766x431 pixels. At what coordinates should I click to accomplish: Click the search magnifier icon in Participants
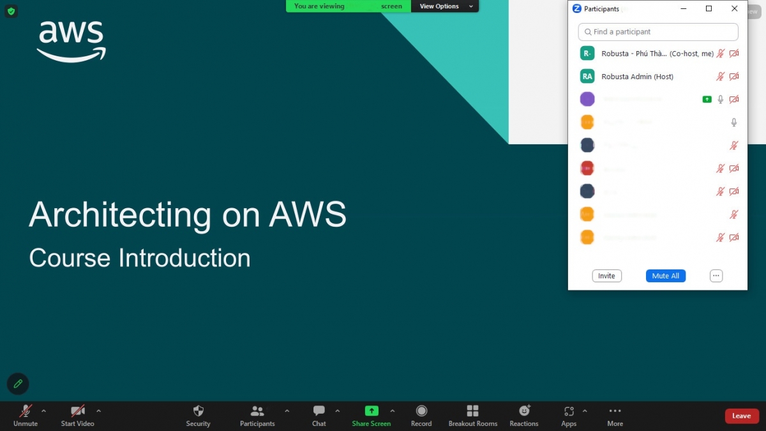(x=588, y=32)
